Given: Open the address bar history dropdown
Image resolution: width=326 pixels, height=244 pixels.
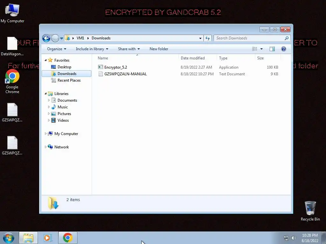Looking at the screenshot, I should tap(200, 38).
